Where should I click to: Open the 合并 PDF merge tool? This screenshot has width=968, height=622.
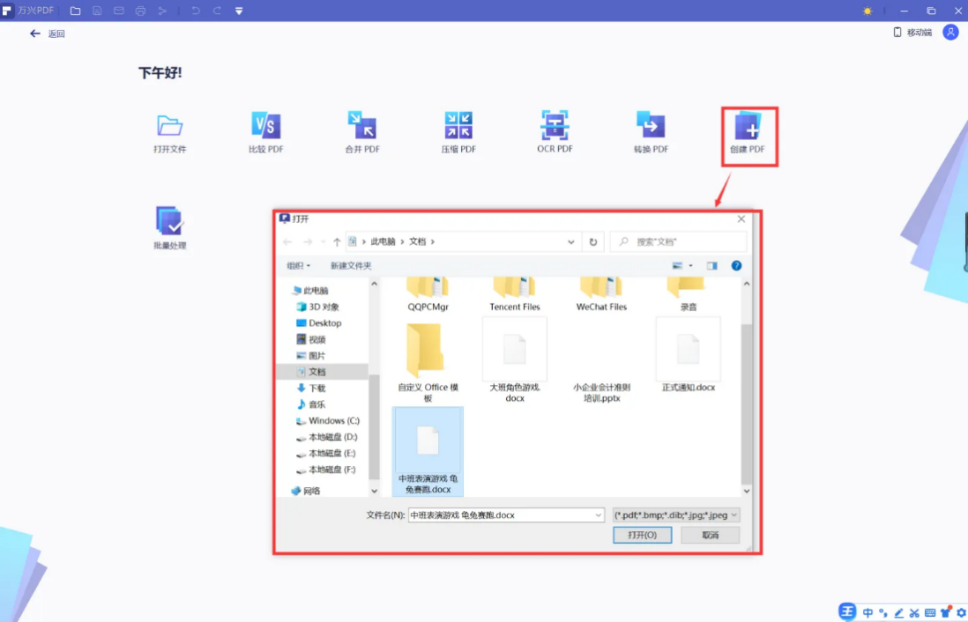coord(361,127)
